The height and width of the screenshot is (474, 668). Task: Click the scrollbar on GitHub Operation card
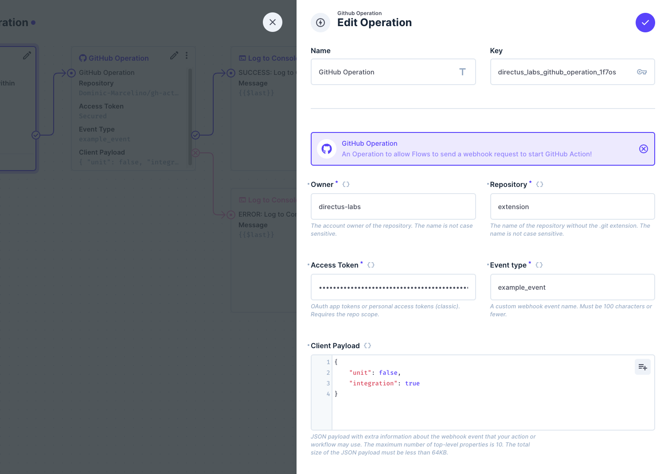pos(190,117)
